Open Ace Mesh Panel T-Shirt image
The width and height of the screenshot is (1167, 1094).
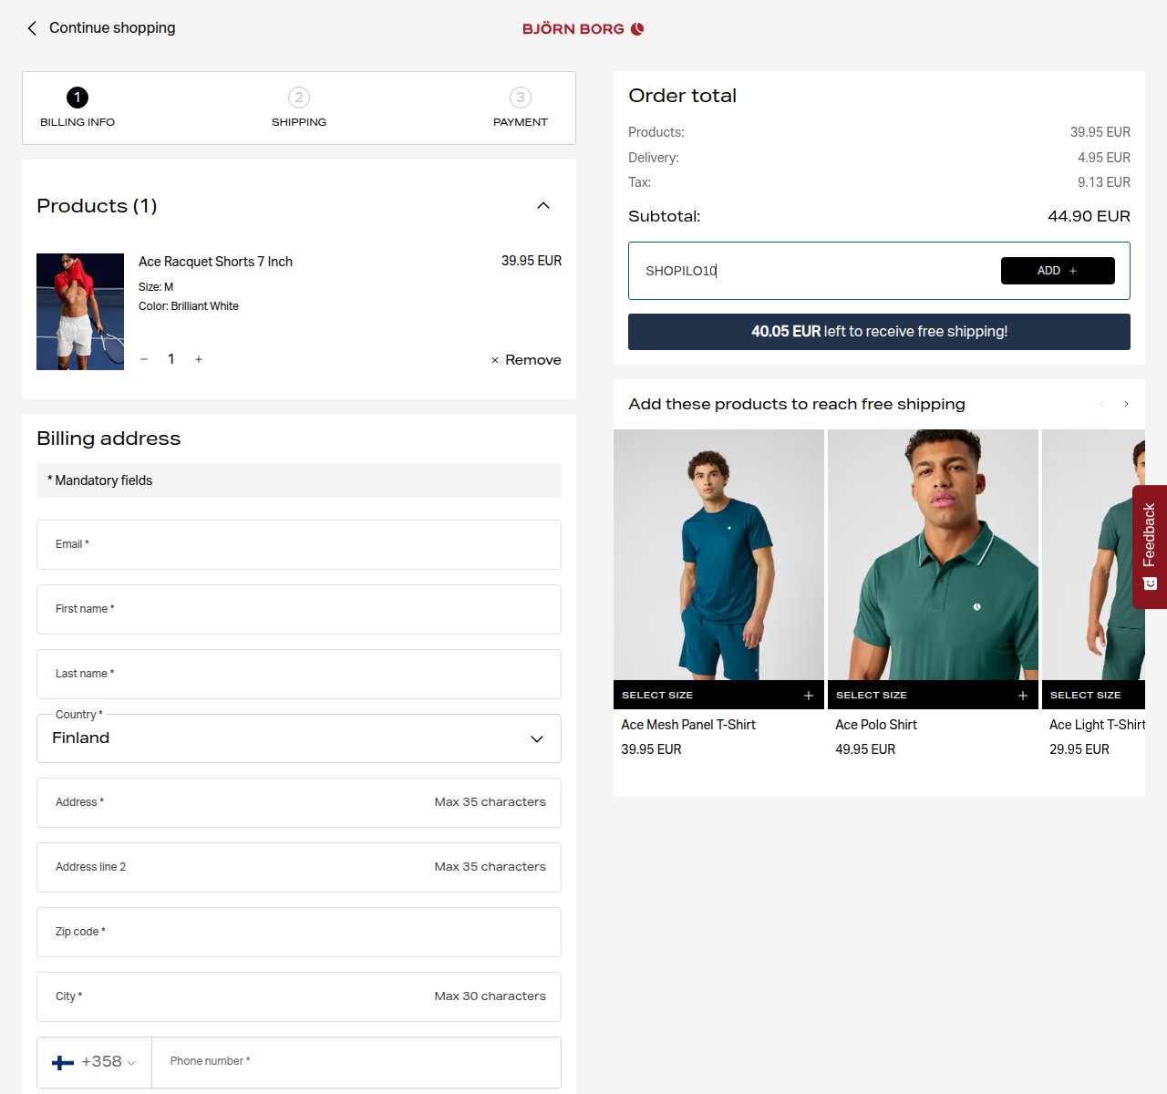[x=718, y=554]
